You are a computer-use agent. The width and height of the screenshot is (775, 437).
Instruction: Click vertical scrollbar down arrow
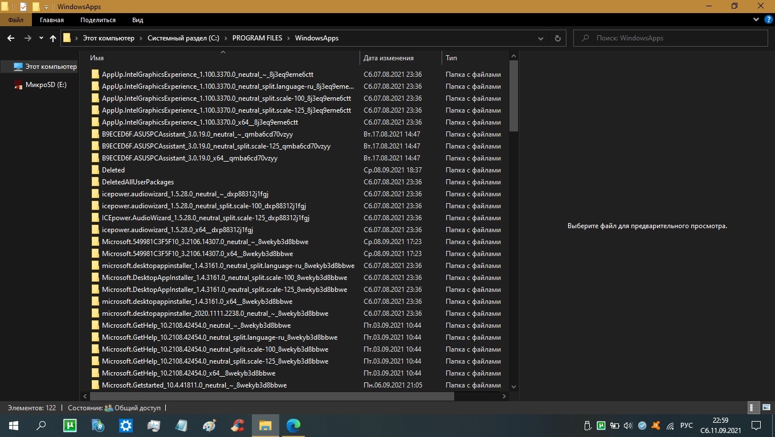point(513,386)
